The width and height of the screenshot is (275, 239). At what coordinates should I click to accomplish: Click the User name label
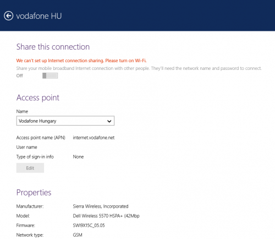click(x=26, y=147)
